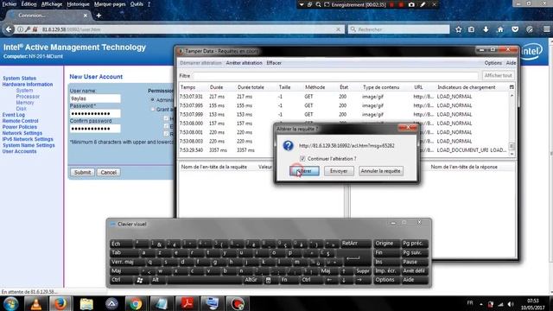Open System Status link
The width and height of the screenshot is (553, 311).
(x=19, y=79)
